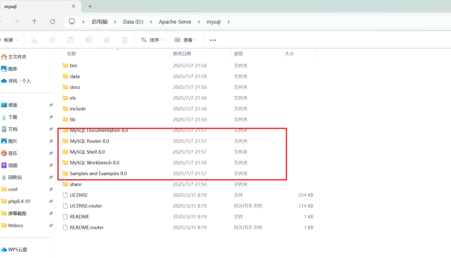Open the MySQL Workbench 8.0 folder

95,162
